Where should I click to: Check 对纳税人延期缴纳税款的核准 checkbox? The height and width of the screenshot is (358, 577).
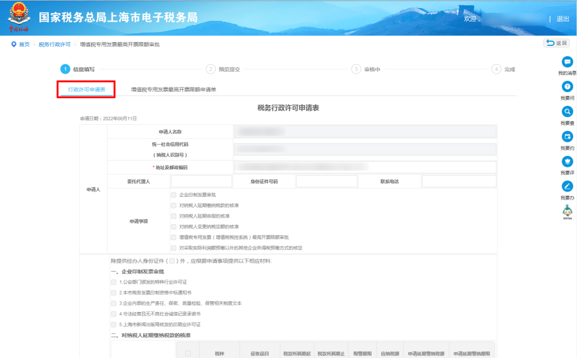click(x=174, y=205)
